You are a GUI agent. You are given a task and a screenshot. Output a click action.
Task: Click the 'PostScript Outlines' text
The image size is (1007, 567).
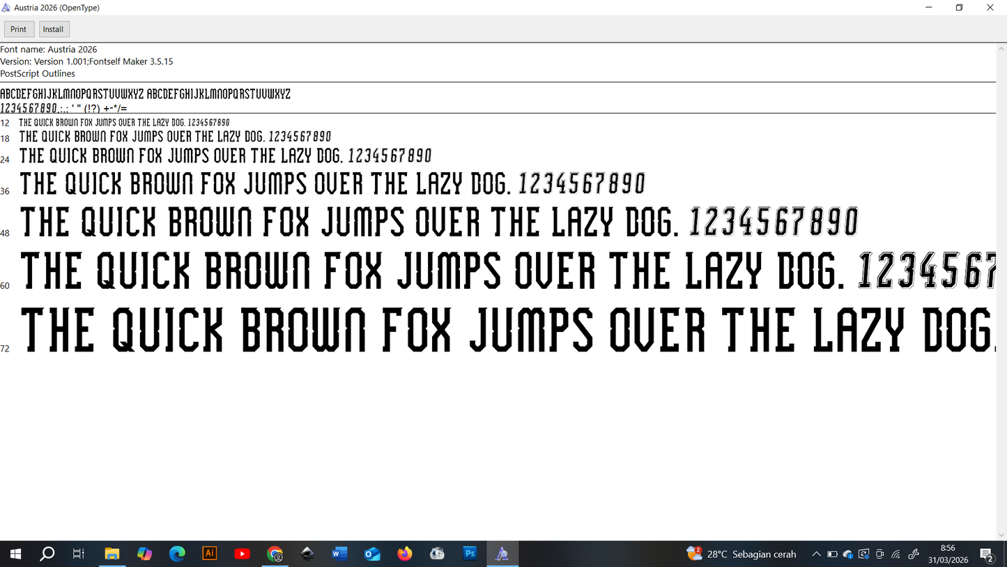pyautogui.click(x=38, y=73)
